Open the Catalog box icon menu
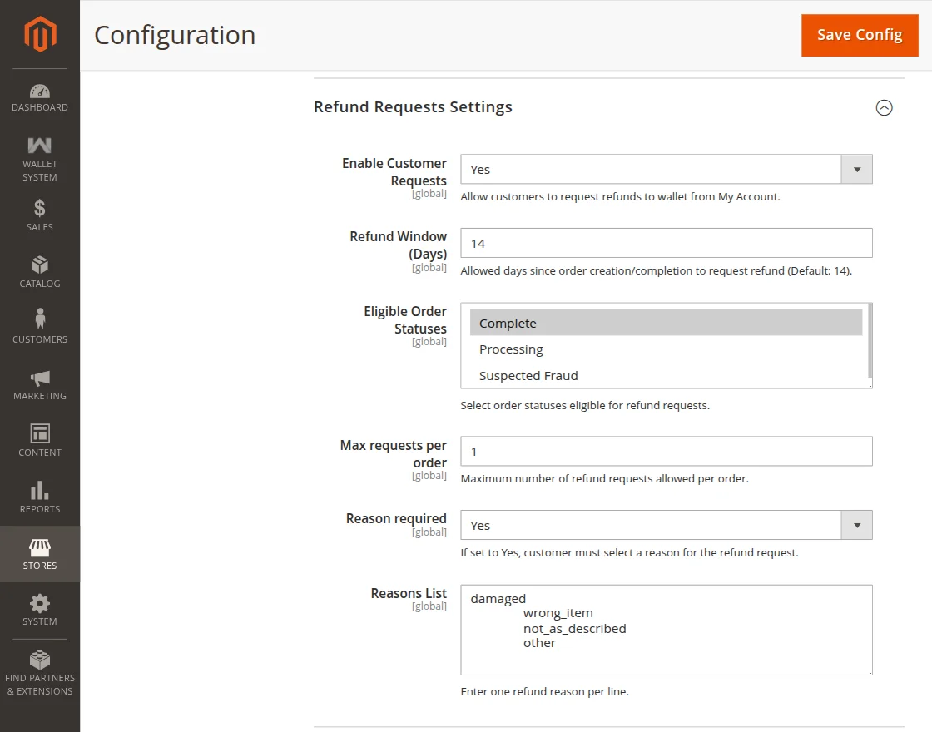Viewport: 932px width, 732px height. tap(40, 265)
